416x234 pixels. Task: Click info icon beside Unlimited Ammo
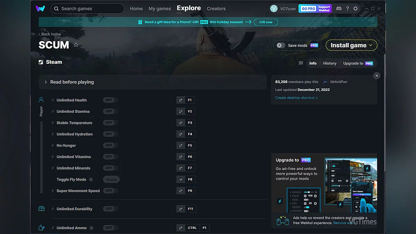point(92,228)
